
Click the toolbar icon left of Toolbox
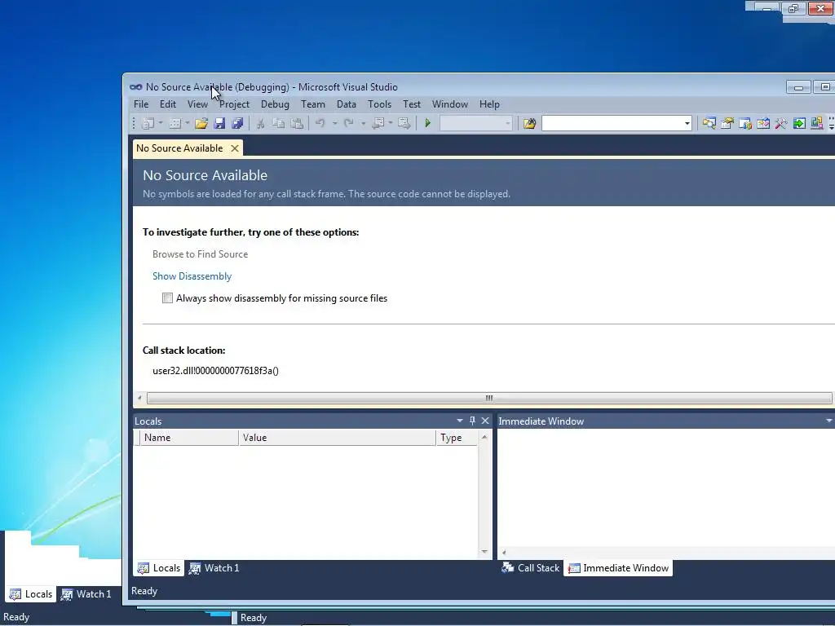coord(763,124)
